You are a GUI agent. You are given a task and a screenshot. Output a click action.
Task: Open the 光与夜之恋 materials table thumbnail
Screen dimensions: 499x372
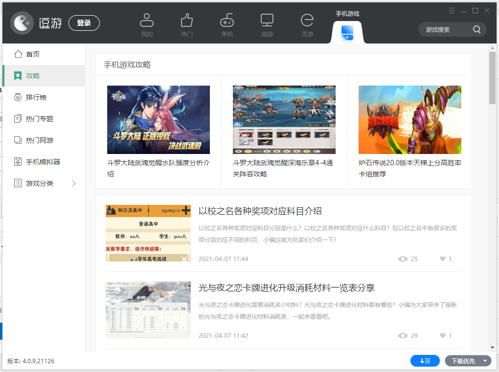click(x=148, y=310)
